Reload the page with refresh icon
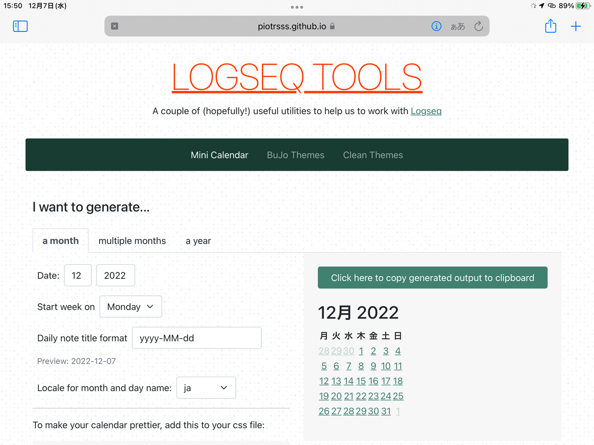 [478, 26]
